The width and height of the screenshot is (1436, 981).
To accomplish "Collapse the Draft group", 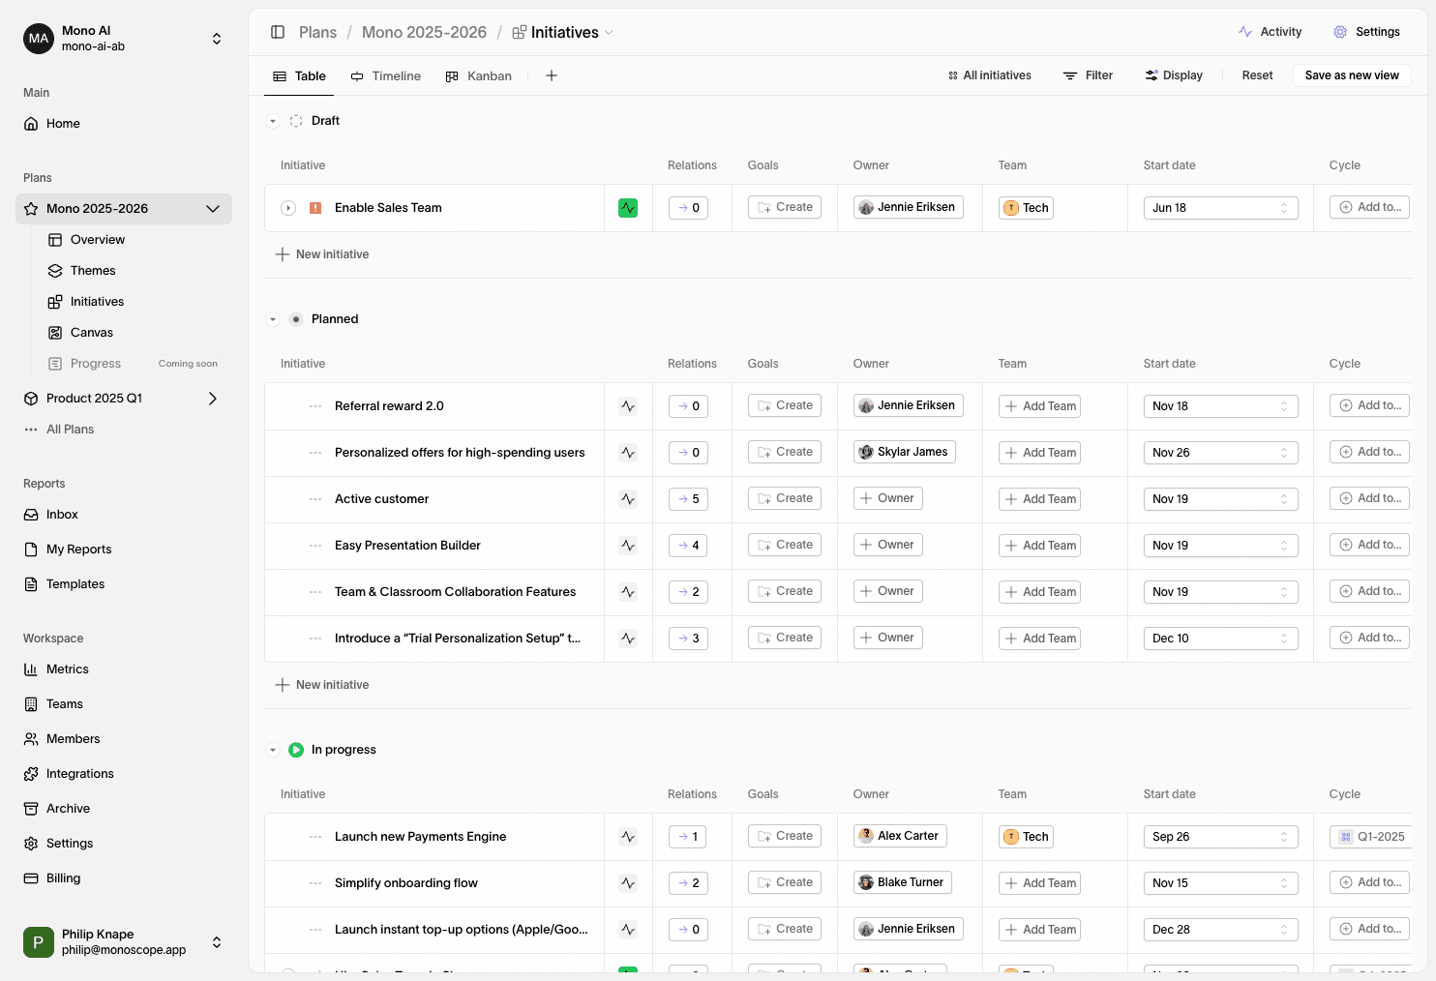I will click(x=273, y=122).
